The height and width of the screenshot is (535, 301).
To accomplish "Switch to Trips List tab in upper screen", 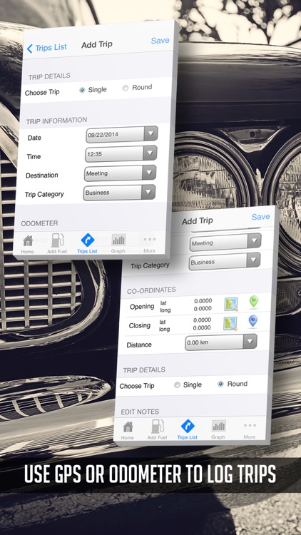I will [x=87, y=243].
